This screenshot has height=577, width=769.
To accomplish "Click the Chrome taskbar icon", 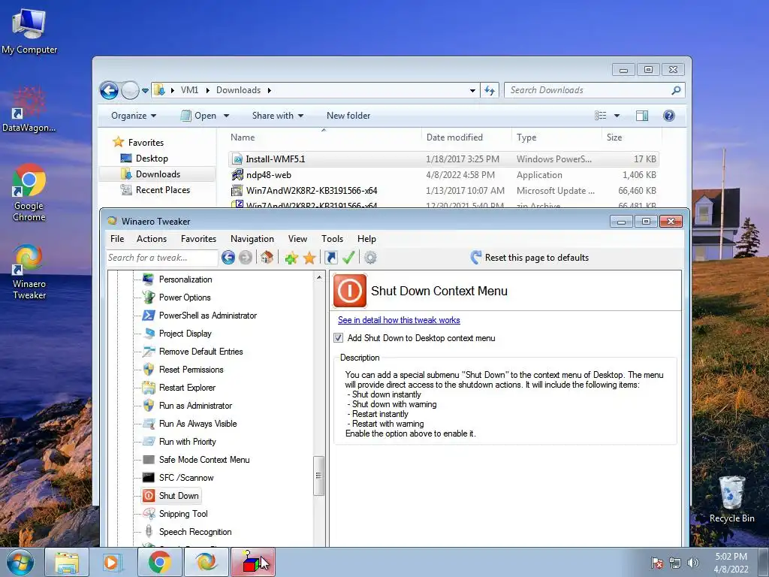I will (x=159, y=562).
